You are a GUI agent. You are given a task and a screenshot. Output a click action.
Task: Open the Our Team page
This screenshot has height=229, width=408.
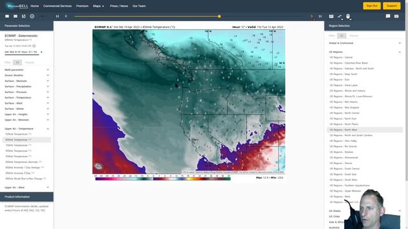[139, 6]
